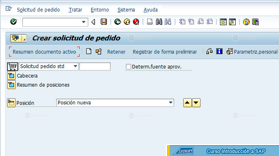Click Parametriz.personal button

[x=252, y=52]
